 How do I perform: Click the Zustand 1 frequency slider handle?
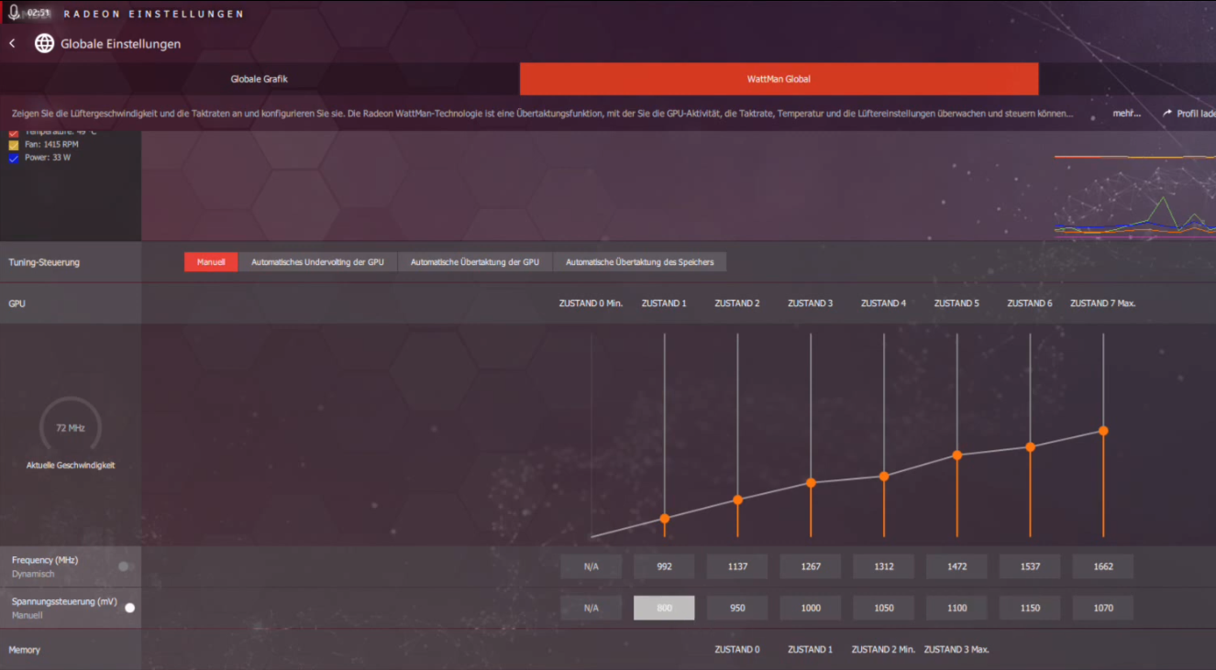(x=665, y=519)
